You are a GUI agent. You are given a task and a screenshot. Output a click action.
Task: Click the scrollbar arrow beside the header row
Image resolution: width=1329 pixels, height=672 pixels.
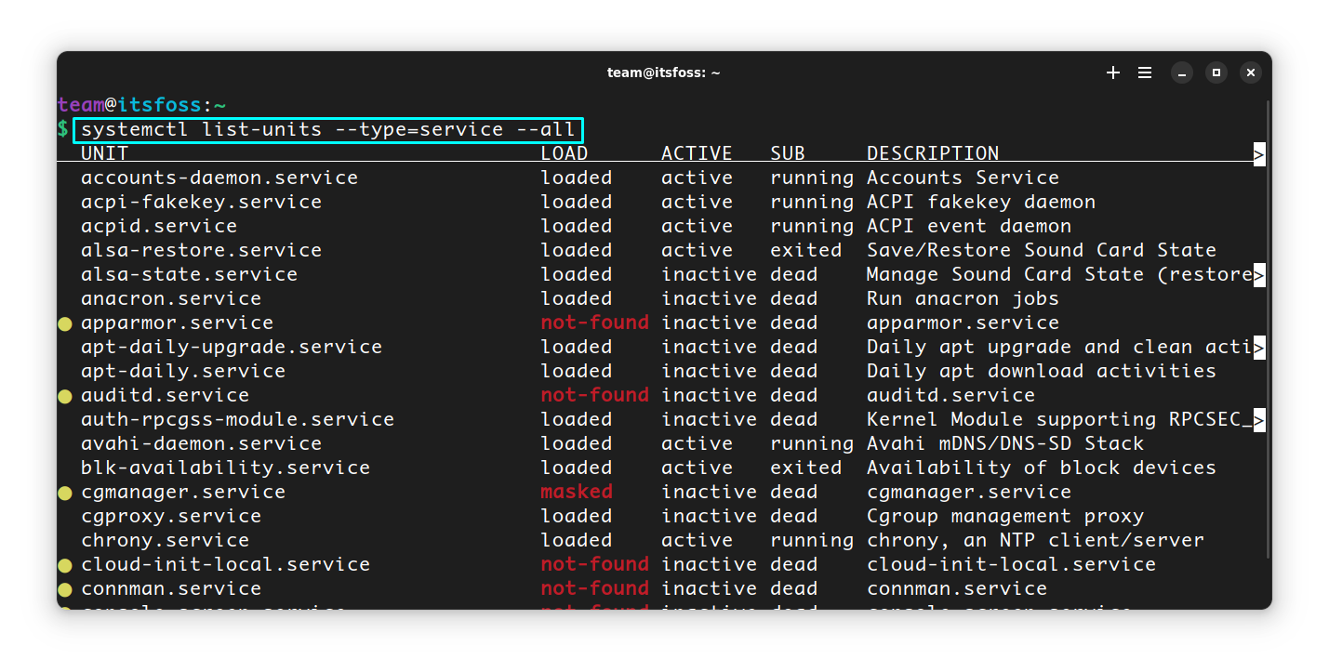pyautogui.click(x=1259, y=153)
